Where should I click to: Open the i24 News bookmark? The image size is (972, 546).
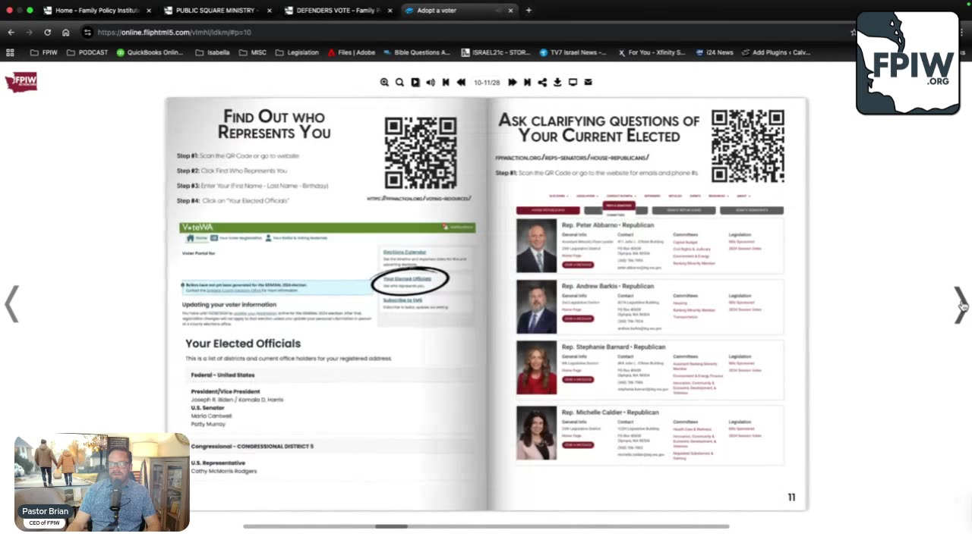point(714,52)
